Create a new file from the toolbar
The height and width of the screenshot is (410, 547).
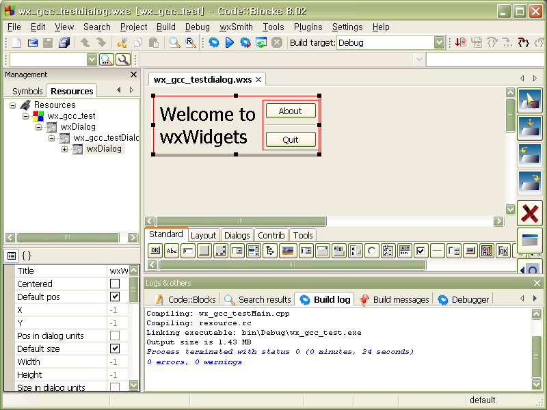[16, 43]
